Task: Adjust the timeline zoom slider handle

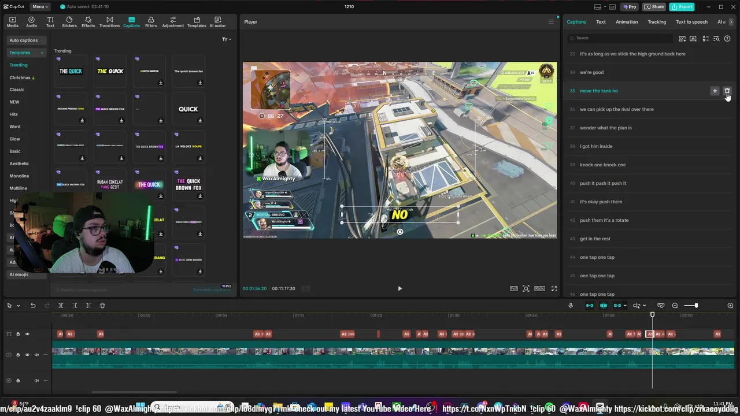Action: point(696,306)
